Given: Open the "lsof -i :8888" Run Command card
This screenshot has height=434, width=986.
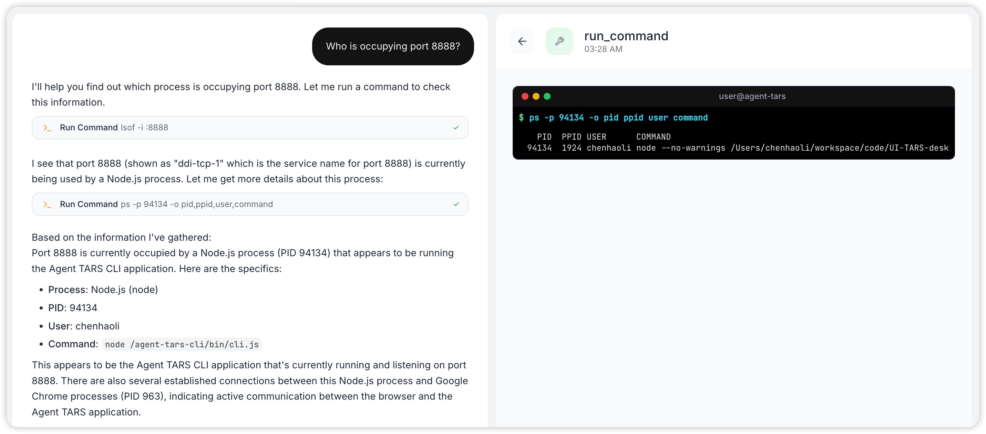Looking at the screenshot, I should (x=249, y=128).
